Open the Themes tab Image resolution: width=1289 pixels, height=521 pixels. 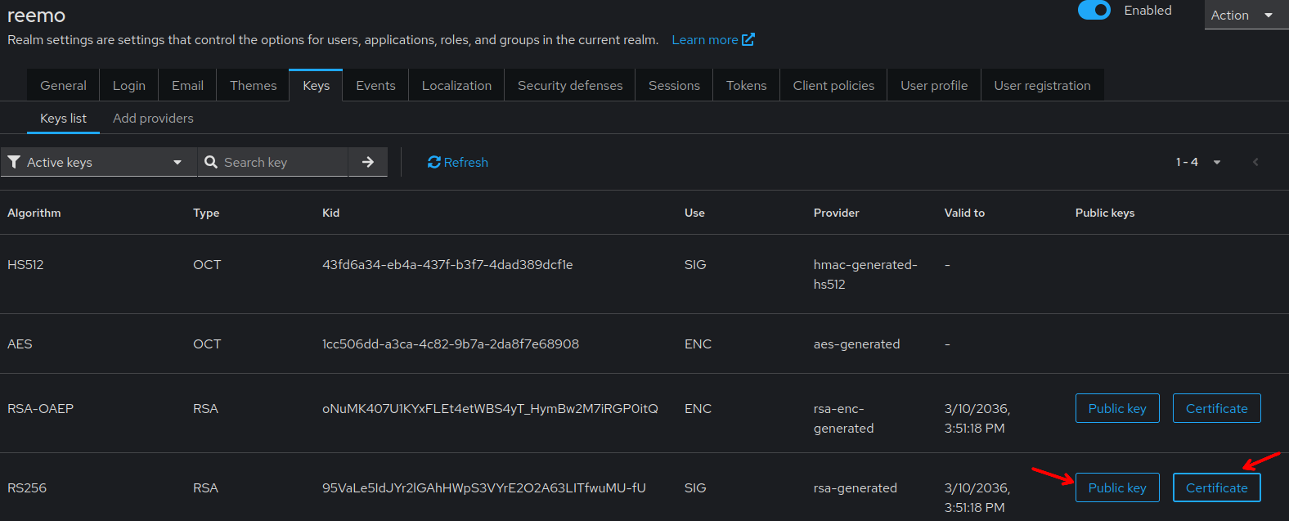click(x=253, y=85)
